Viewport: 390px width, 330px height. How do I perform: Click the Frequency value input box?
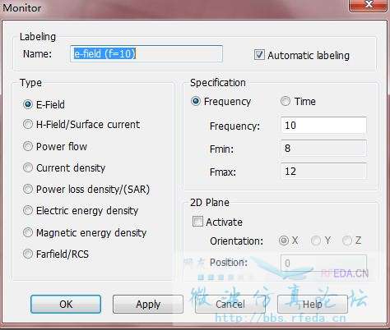323,126
